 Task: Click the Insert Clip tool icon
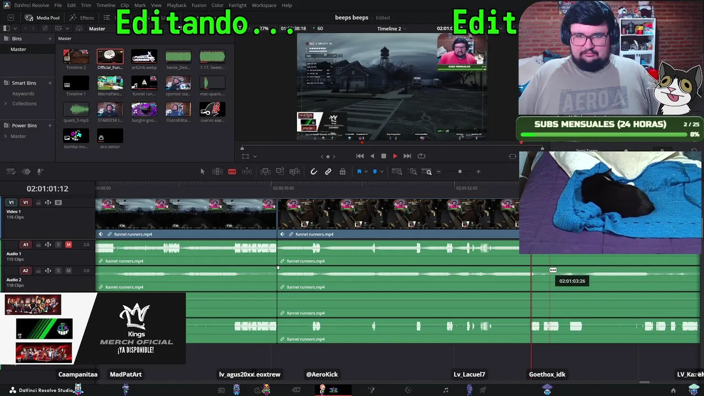point(265,172)
